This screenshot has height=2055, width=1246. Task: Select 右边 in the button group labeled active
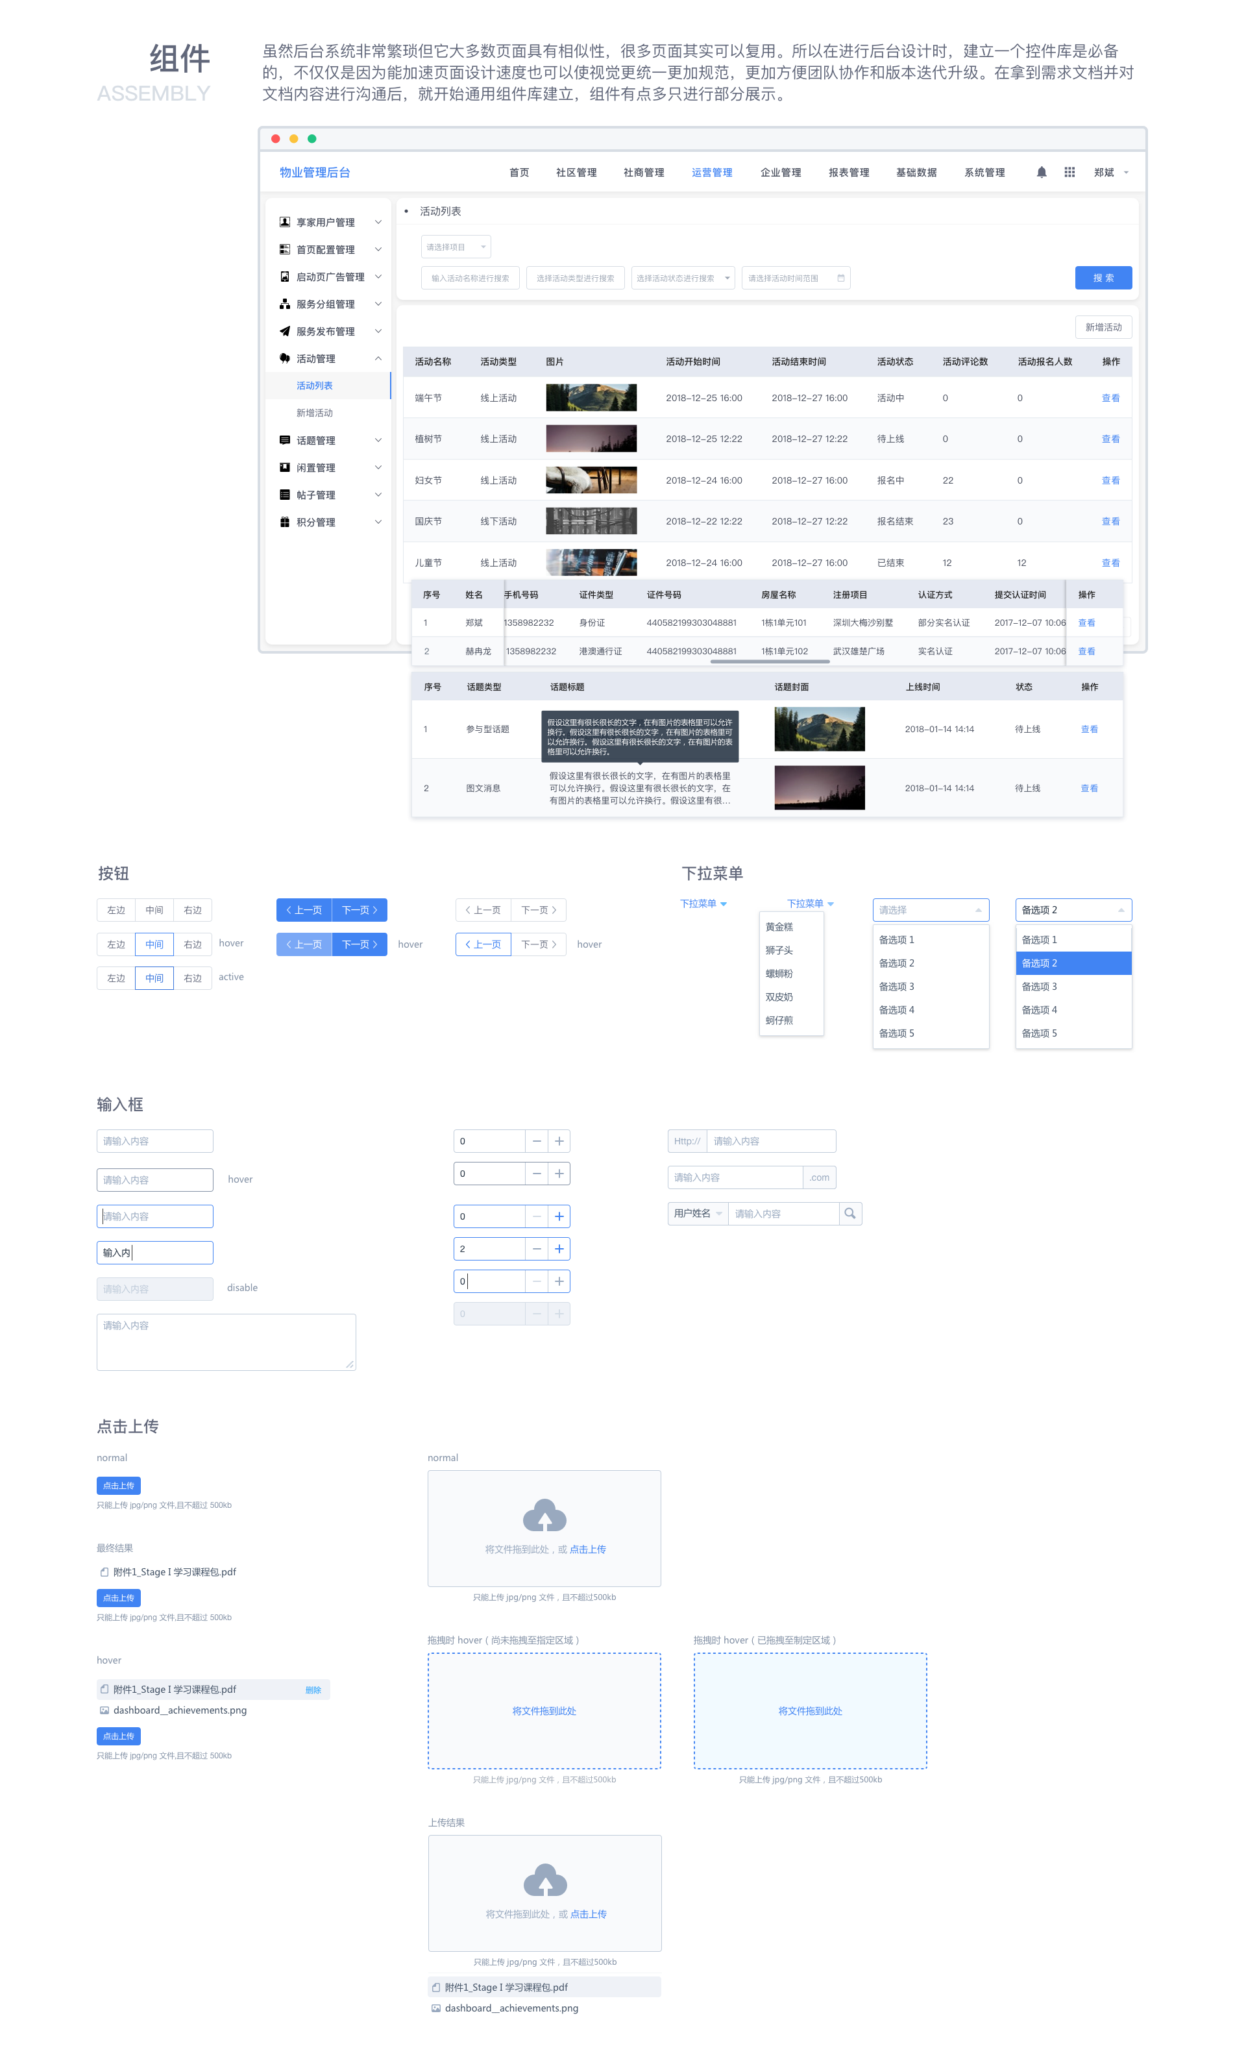pyautogui.click(x=193, y=978)
